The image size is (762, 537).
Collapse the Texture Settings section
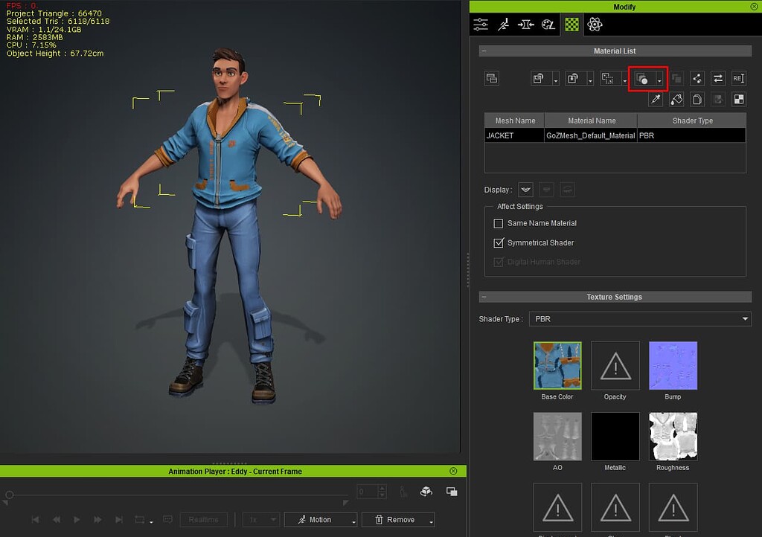coord(484,297)
